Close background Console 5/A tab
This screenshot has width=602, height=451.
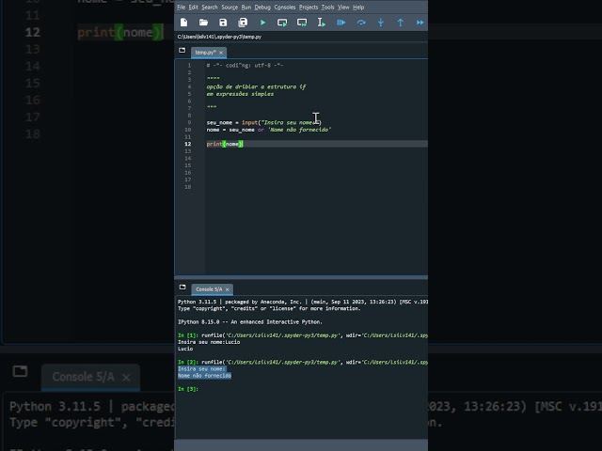pyautogui.click(x=126, y=378)
